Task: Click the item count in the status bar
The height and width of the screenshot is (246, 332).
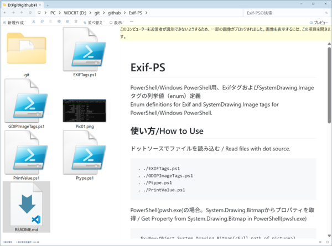Action: (7, 242)
